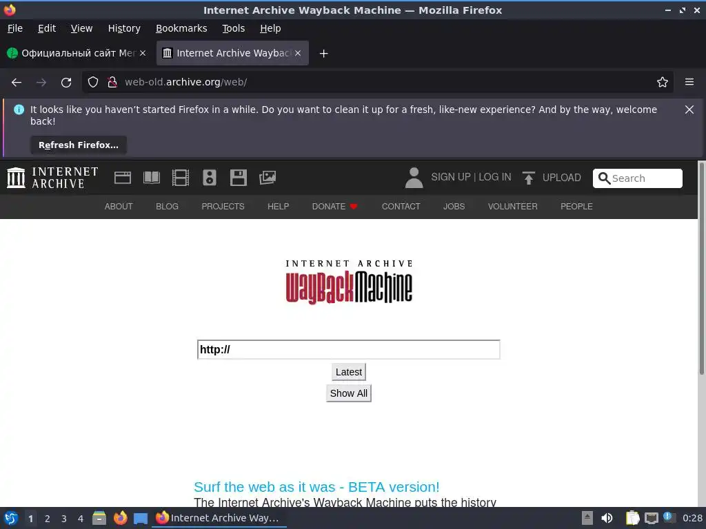Open the ABOUT navigation link
Viewport: 706px width, 529px height.
[x=119, y=207]
